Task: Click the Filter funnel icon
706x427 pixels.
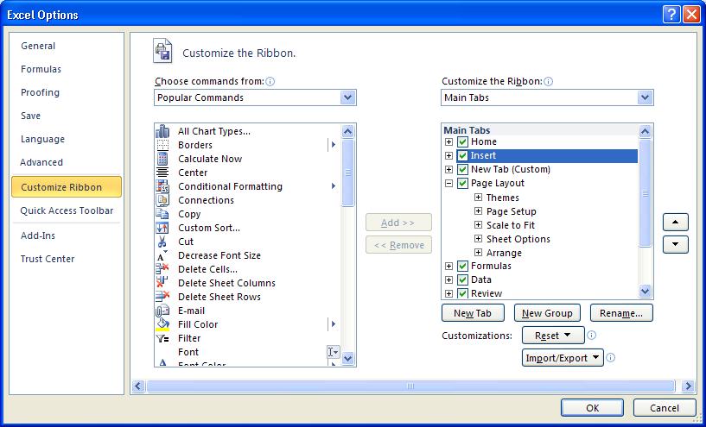Action: tap(162, 338)
